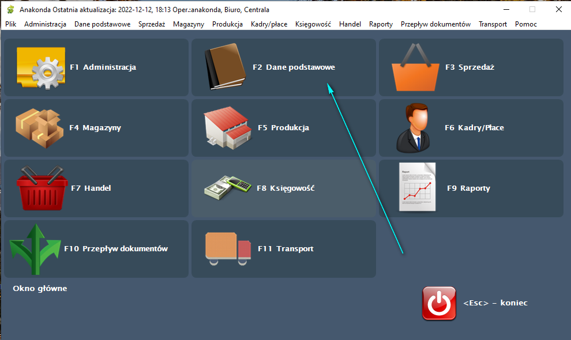Open the Kadry/płace menu in menu bar
Image resolution: width=571 pixels, height=340 pixels.
click(269, 24)
